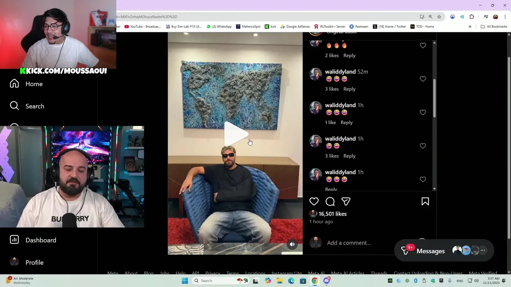Open the MahercoSpin bookmark
Screen dimensions: 511x287
248,27
